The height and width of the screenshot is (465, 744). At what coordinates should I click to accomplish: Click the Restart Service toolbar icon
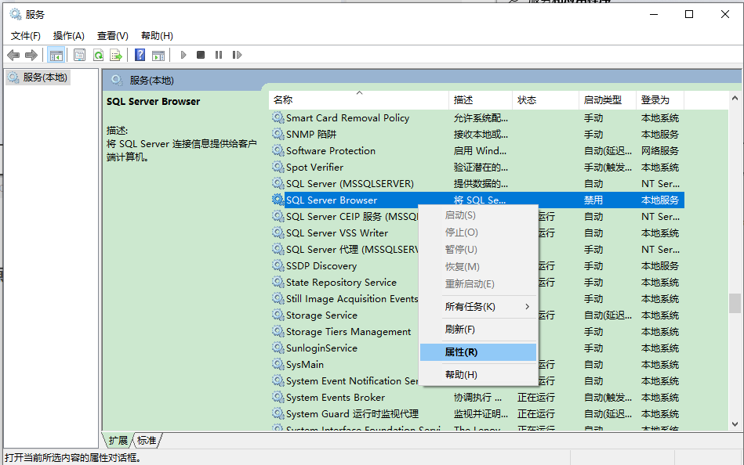coord(237,55)
